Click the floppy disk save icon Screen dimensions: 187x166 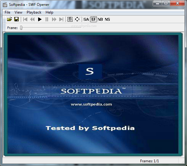(16, 19)
